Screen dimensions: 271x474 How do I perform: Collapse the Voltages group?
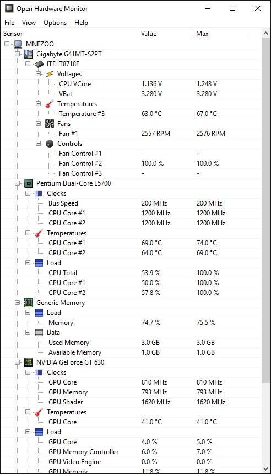tap(39, 74)
